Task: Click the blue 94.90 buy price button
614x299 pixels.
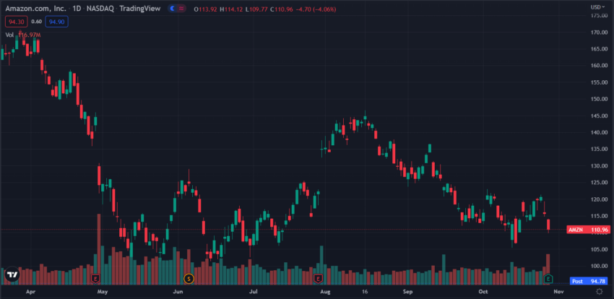Action: pos(57,22)
